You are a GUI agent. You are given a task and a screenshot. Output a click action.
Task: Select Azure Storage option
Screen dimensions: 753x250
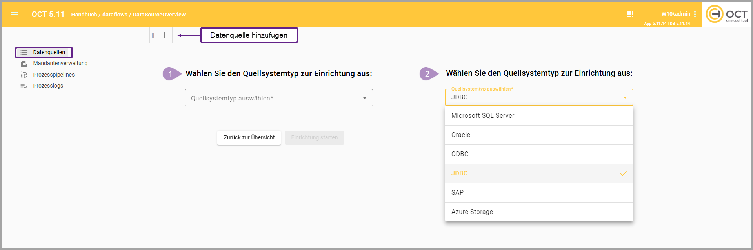pos(539,212)
